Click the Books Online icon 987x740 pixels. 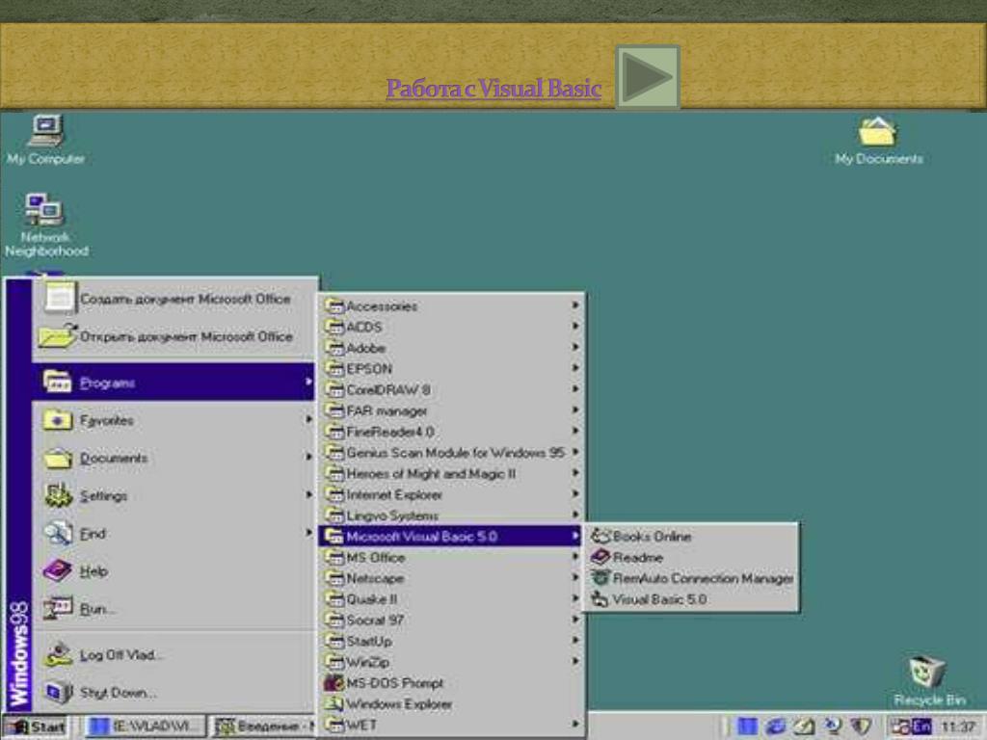point(600,536)
